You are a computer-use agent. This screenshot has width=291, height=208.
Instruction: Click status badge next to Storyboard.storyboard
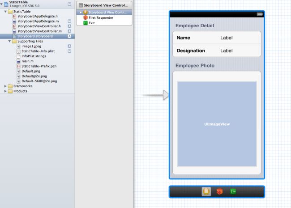[x=69, y=36]
